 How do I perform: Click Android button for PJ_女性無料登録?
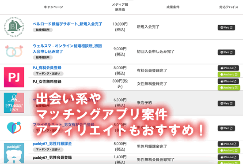tap(229, 88)
